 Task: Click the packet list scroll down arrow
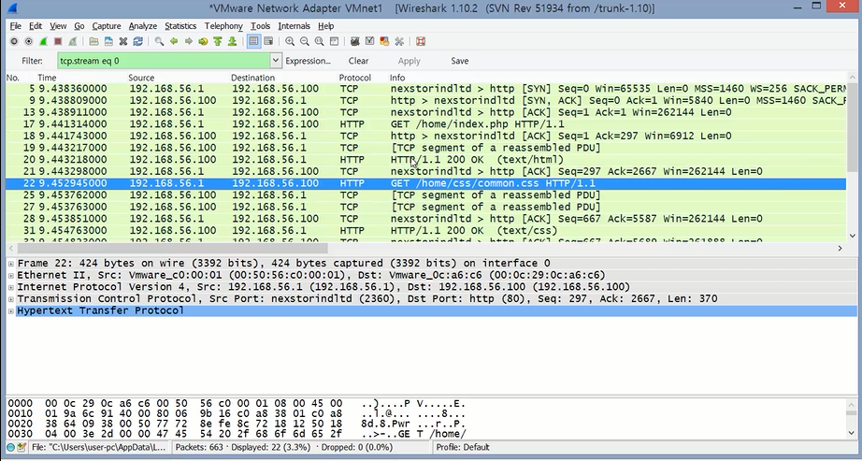852,236
